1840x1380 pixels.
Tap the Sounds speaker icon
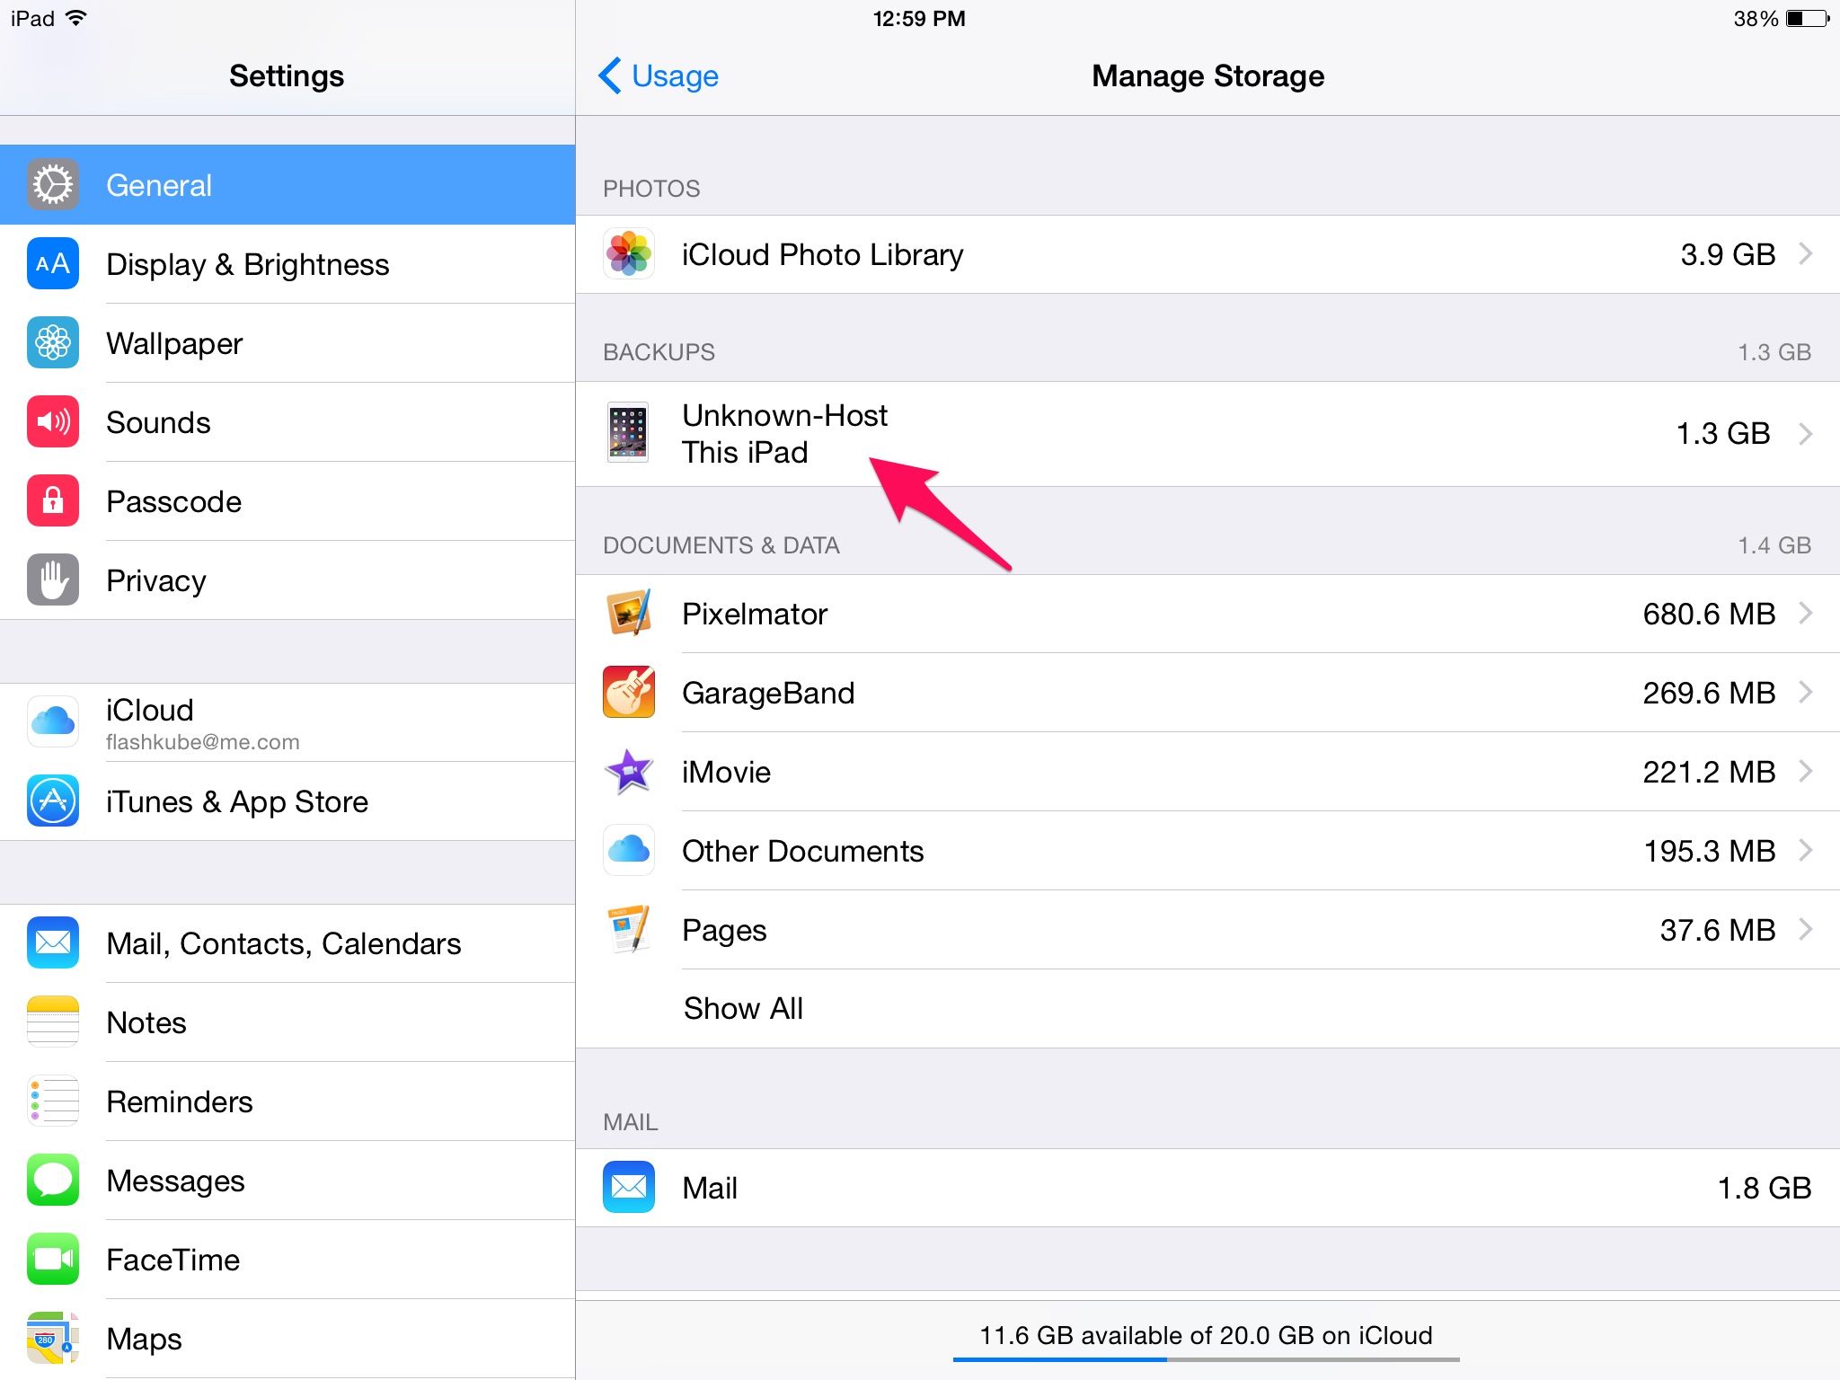(x=53, y=422)
